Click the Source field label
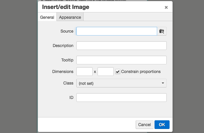The height and width of the screenshot is (133, 204). coord(67,31)
